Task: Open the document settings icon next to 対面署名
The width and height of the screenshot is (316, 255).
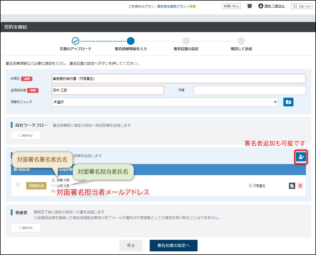Action: point(292,186)
